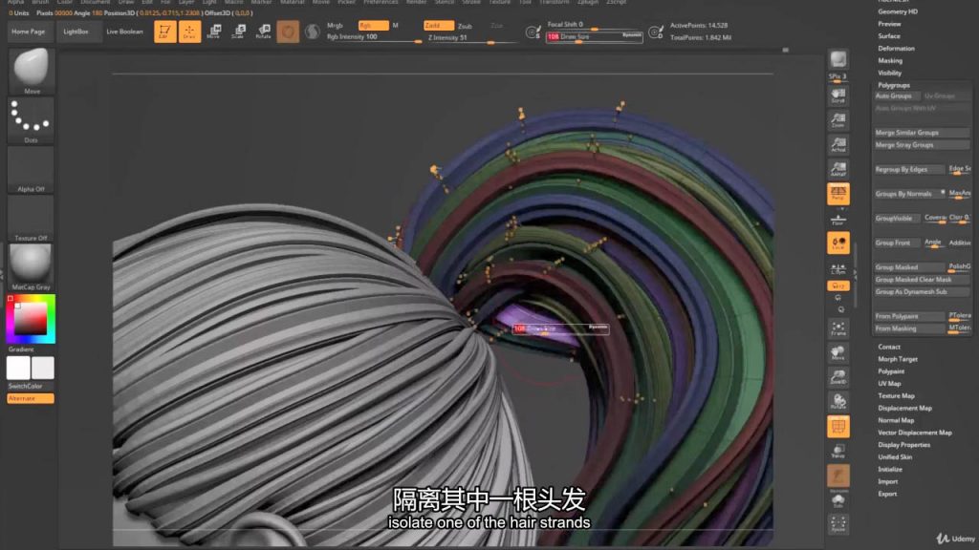
Task: Pick a color in the color picker square
Action: pos(31,319)
